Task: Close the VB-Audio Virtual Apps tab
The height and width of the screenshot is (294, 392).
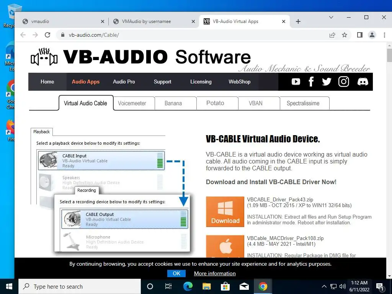Action: [284, 21]
